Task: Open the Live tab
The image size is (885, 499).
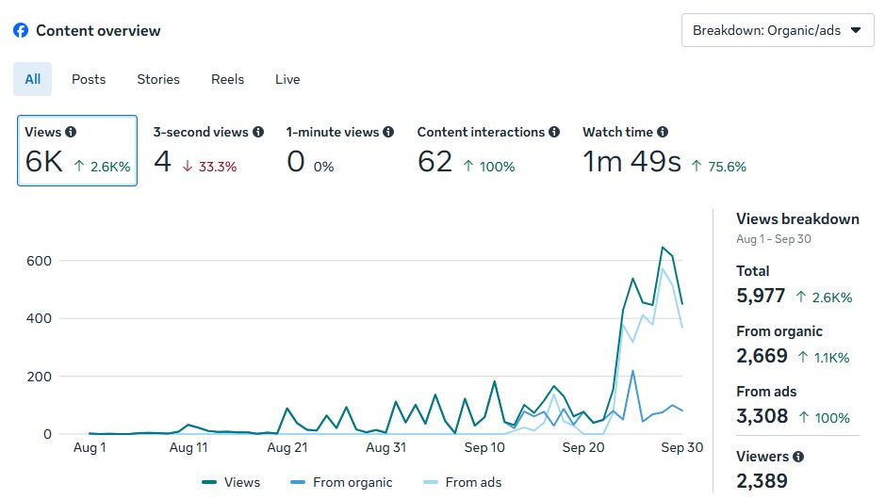Action: pos(287,79)
